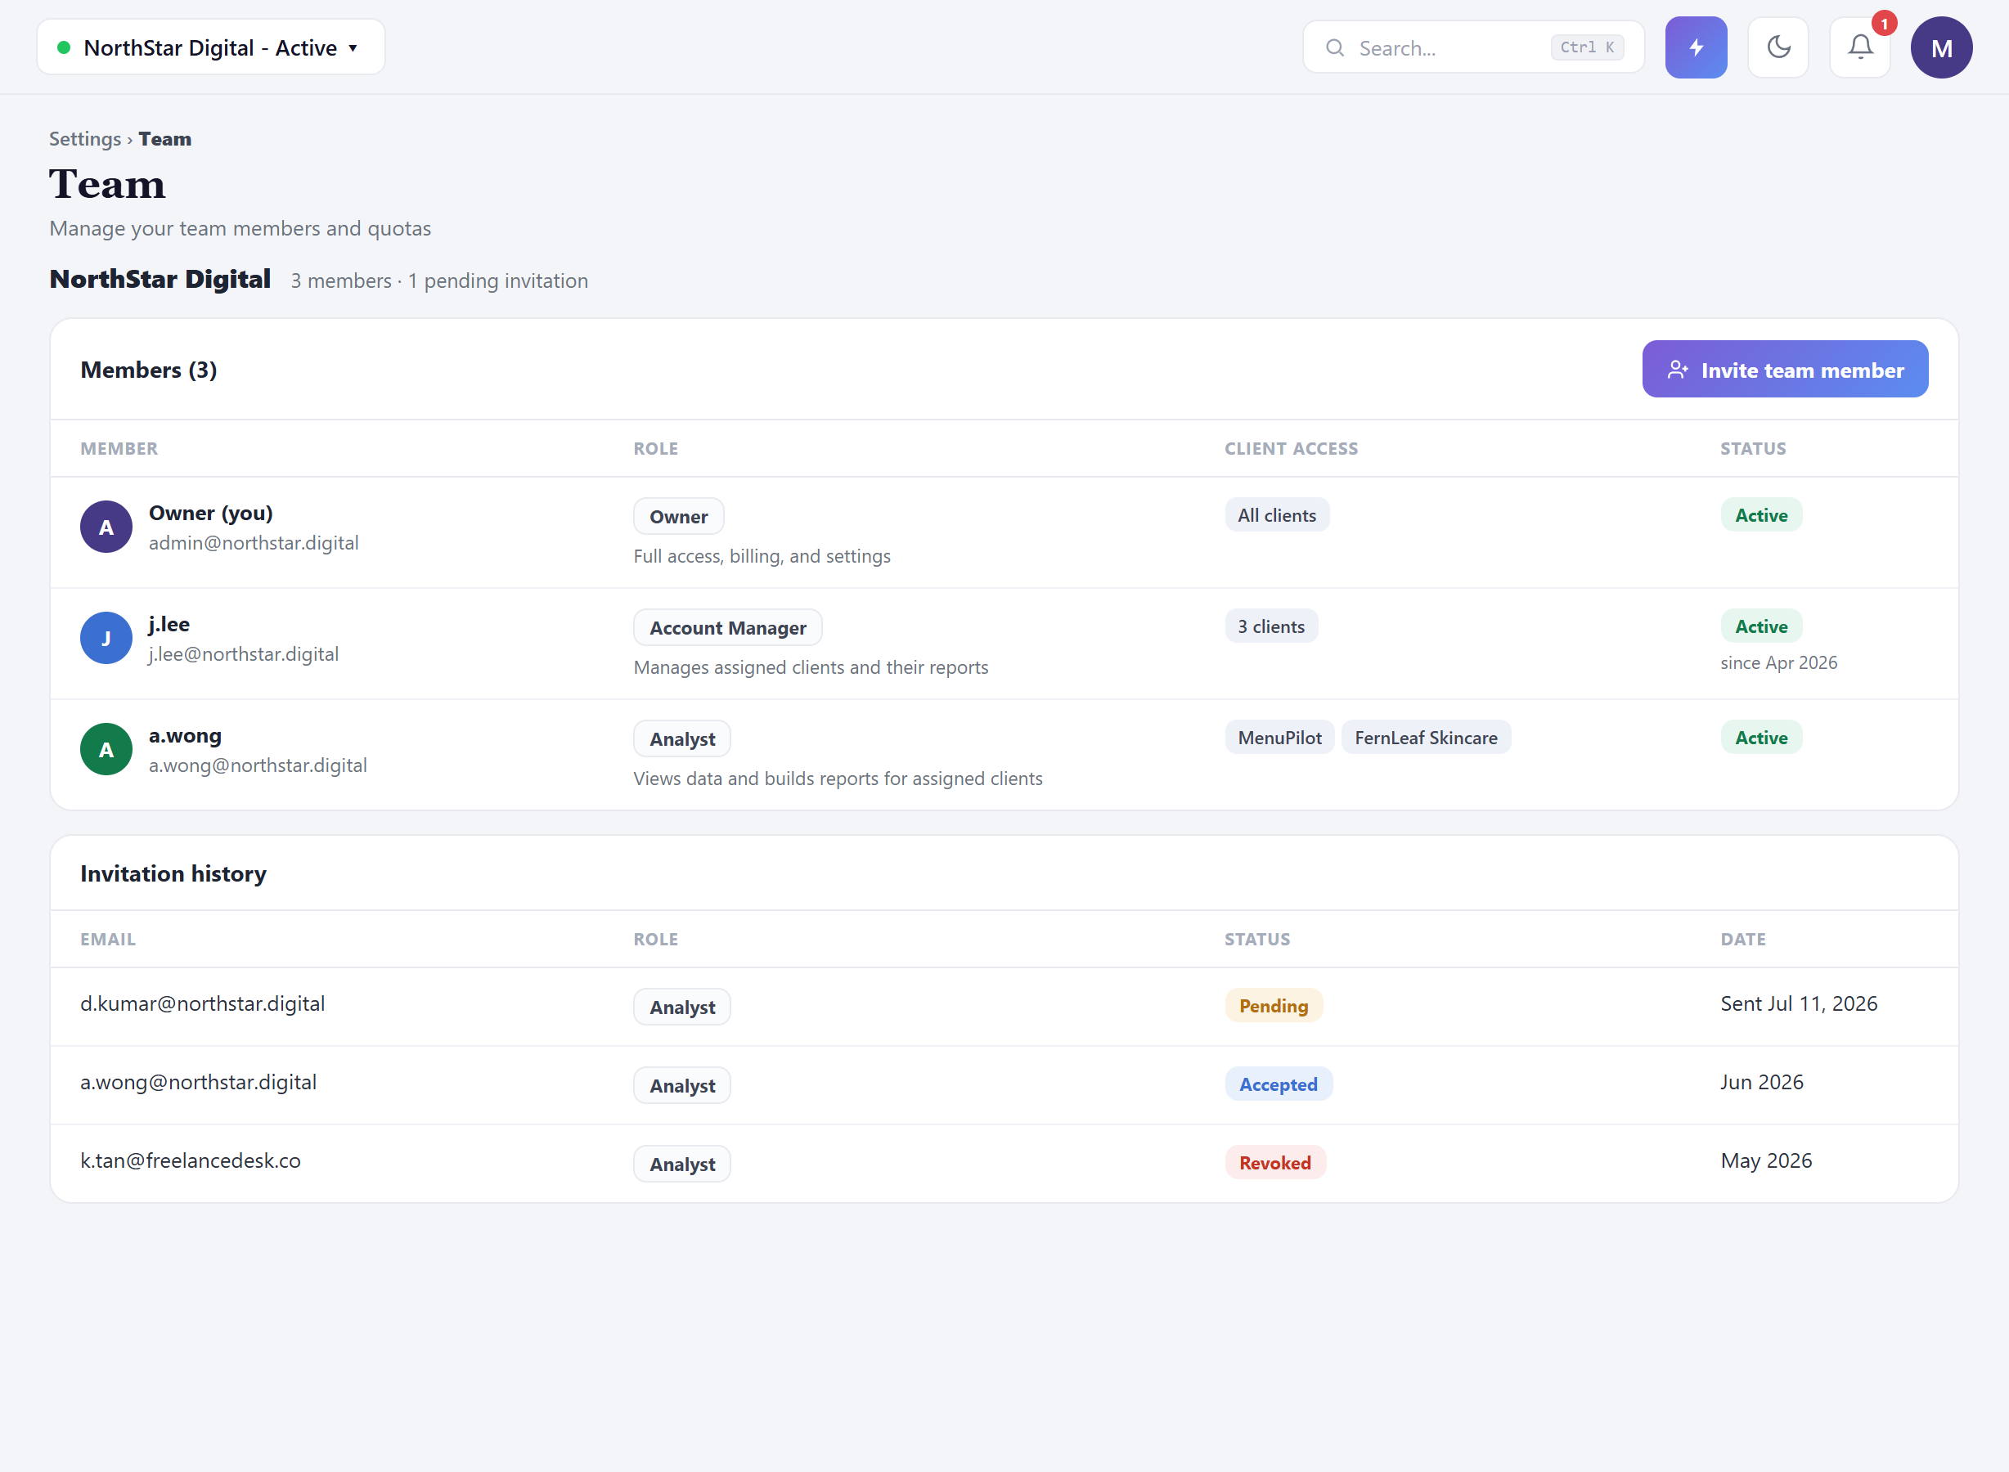
Task: Click the notification count badge
Action: point(1883,24)
